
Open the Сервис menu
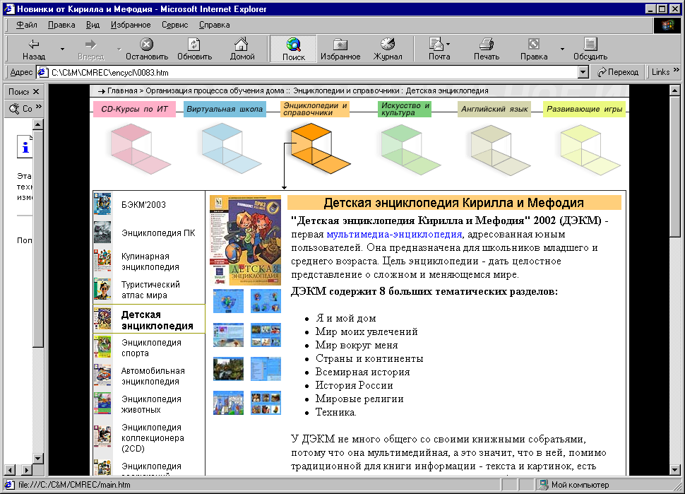tap(174, 25)
